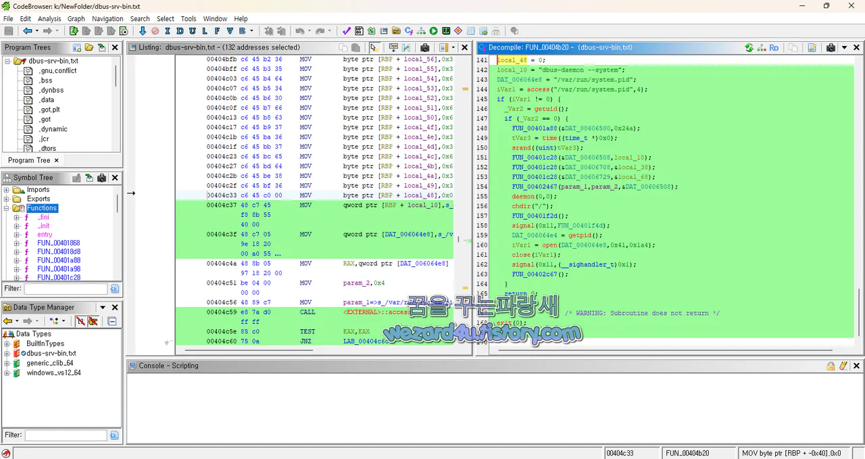The width and height of the screenshot is (865, 459).
Task: Toggle the Ro read-only mode in the Decompile header
Action: 774,48
